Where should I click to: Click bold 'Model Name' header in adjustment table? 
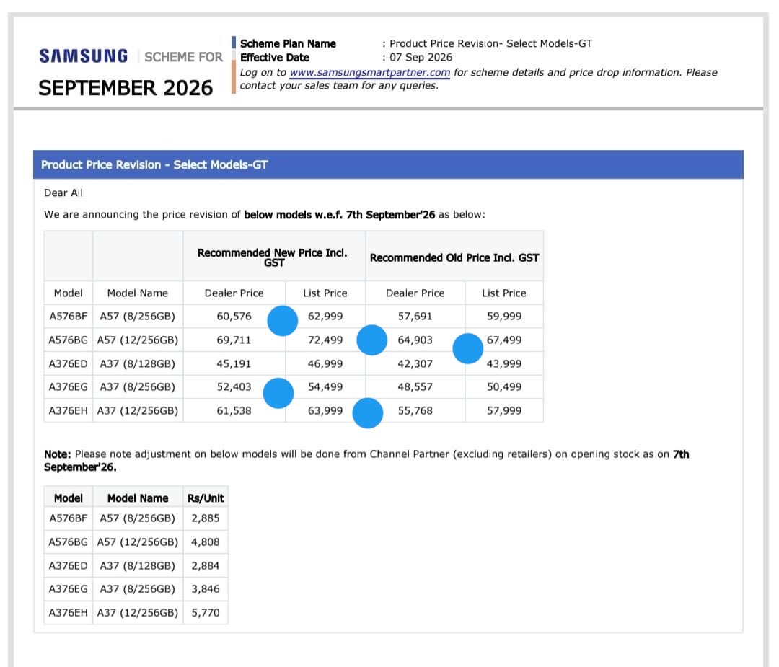point(138,498)
